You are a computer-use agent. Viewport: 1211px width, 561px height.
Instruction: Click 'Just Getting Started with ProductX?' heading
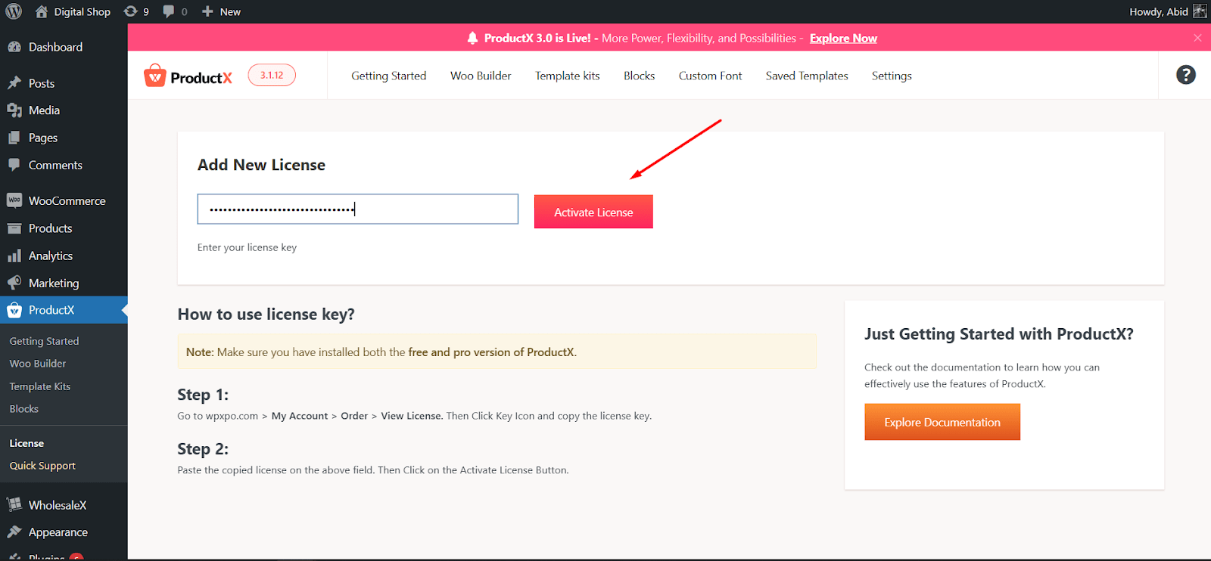(x=999, y=334)
